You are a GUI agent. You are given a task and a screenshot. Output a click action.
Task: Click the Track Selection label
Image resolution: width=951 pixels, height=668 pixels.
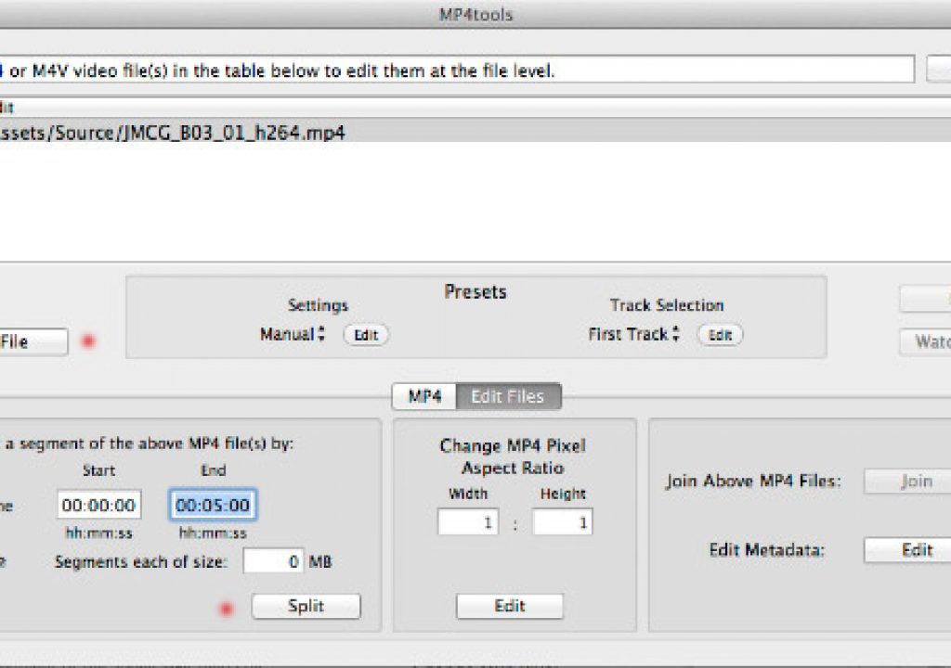(667, 305)
